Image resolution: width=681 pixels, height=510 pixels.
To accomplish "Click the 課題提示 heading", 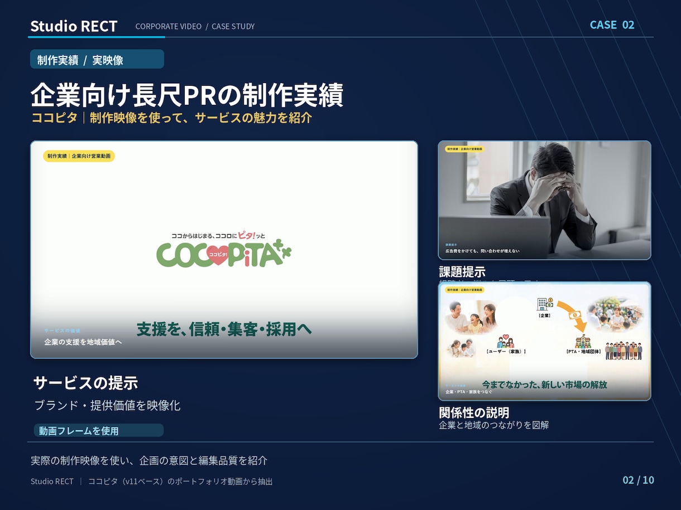I will 462,272.
